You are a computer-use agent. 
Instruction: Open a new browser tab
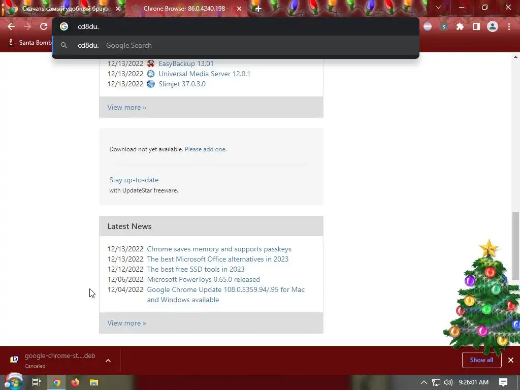258,9
